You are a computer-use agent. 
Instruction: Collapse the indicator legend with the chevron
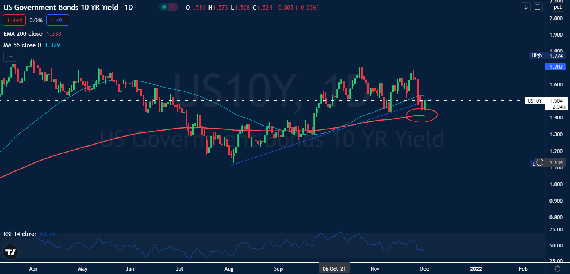click(x=11, y=57)
